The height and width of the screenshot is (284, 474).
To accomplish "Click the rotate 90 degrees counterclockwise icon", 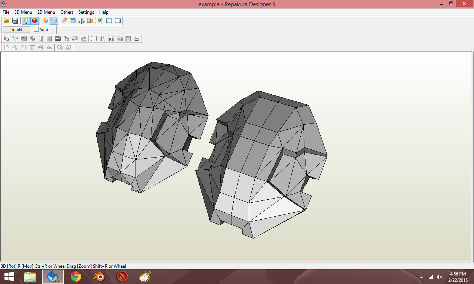I will [x=60, y=47].
